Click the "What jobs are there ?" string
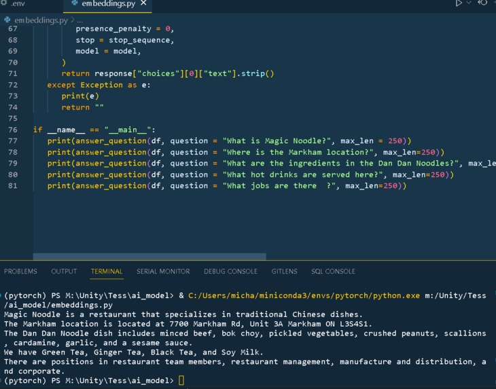496x389 pixels. [279, 186]
